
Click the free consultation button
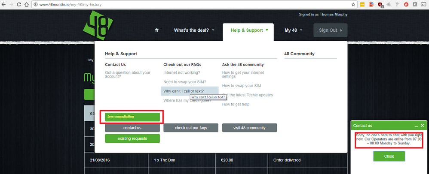pos(132,117)
